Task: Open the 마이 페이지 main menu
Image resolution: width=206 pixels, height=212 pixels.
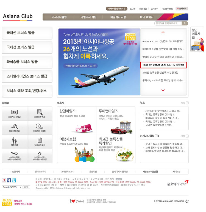Action: pyautogui.click(x=147, y=17)
